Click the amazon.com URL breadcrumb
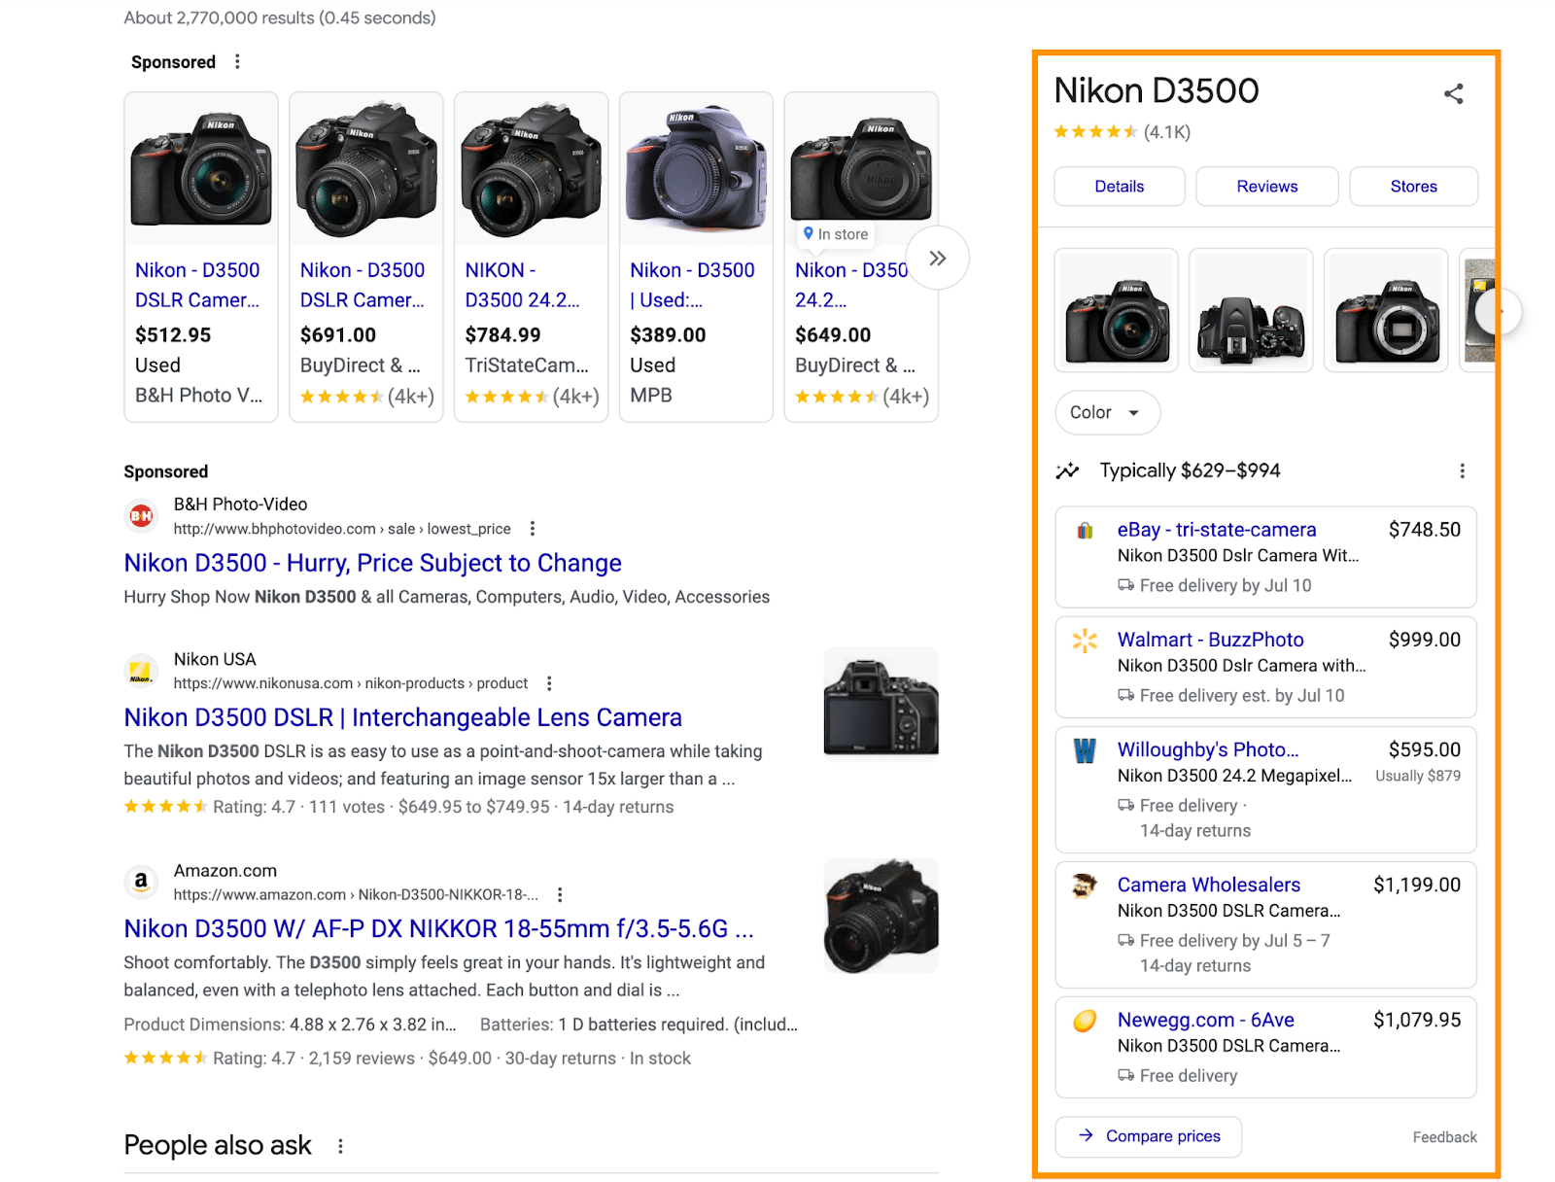The image size is (1555, 1182). (356, 894)
